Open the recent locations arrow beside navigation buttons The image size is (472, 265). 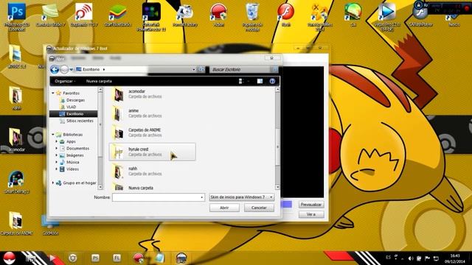point(72,70)
